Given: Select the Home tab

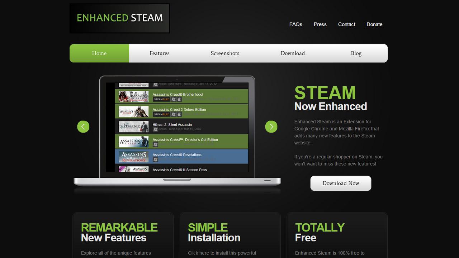Looking at the screenshot, I should click(x=99, y=53).
